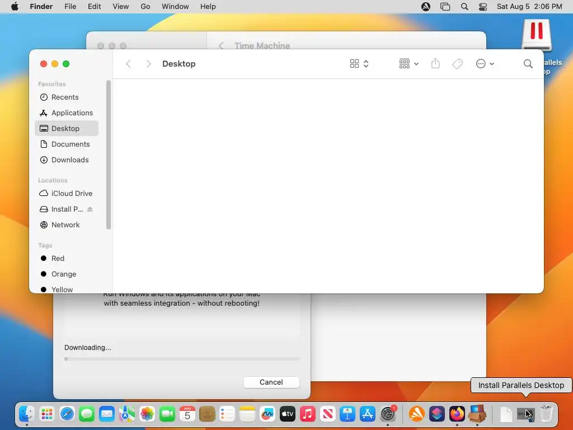Select Applications in Finder sidebar
The height and width of the screenshot is (430, 573).
coord(67,113)
